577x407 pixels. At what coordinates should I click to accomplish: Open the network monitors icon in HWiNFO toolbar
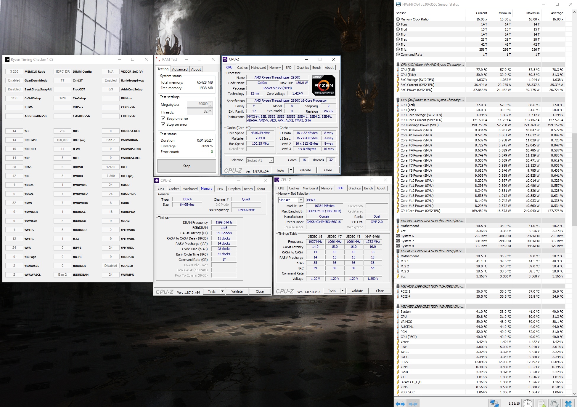[494, 403]
